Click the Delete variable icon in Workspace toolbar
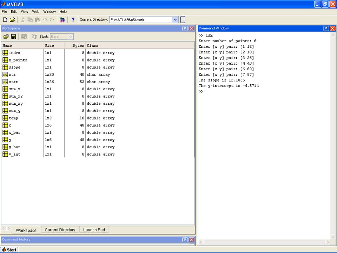The image size is (337, 253). click(x=34, y=37)
